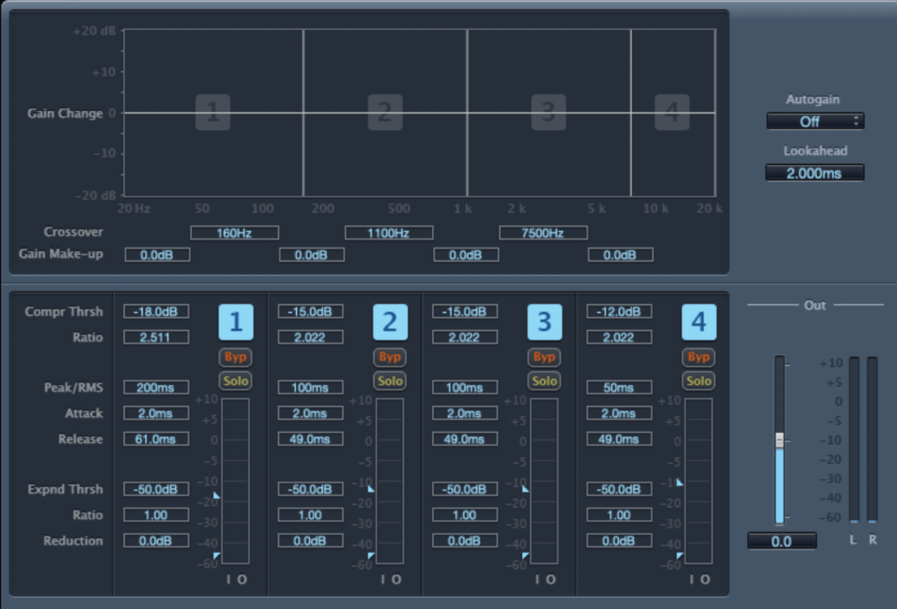
Task: Open the Autogain dropdown set to Off
Action: (x=815, y=121)
